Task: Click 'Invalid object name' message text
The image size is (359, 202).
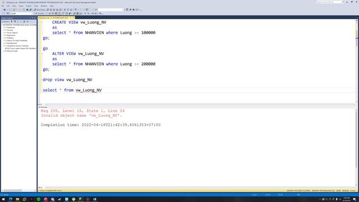Action: pos(81,116)
